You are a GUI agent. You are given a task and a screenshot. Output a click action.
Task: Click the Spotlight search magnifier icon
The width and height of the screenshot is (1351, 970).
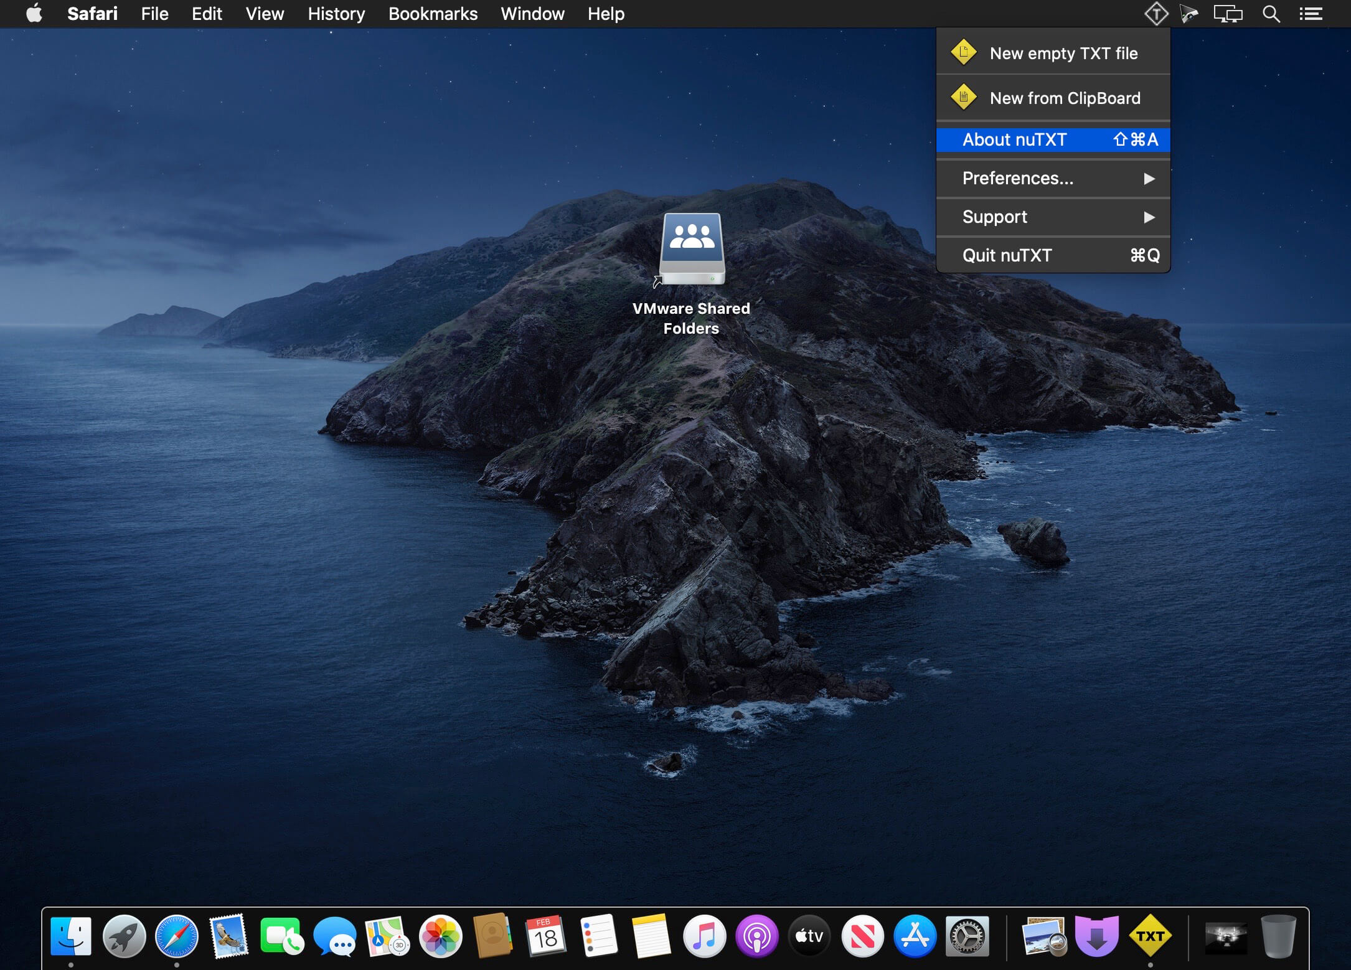click(1271, 14)
